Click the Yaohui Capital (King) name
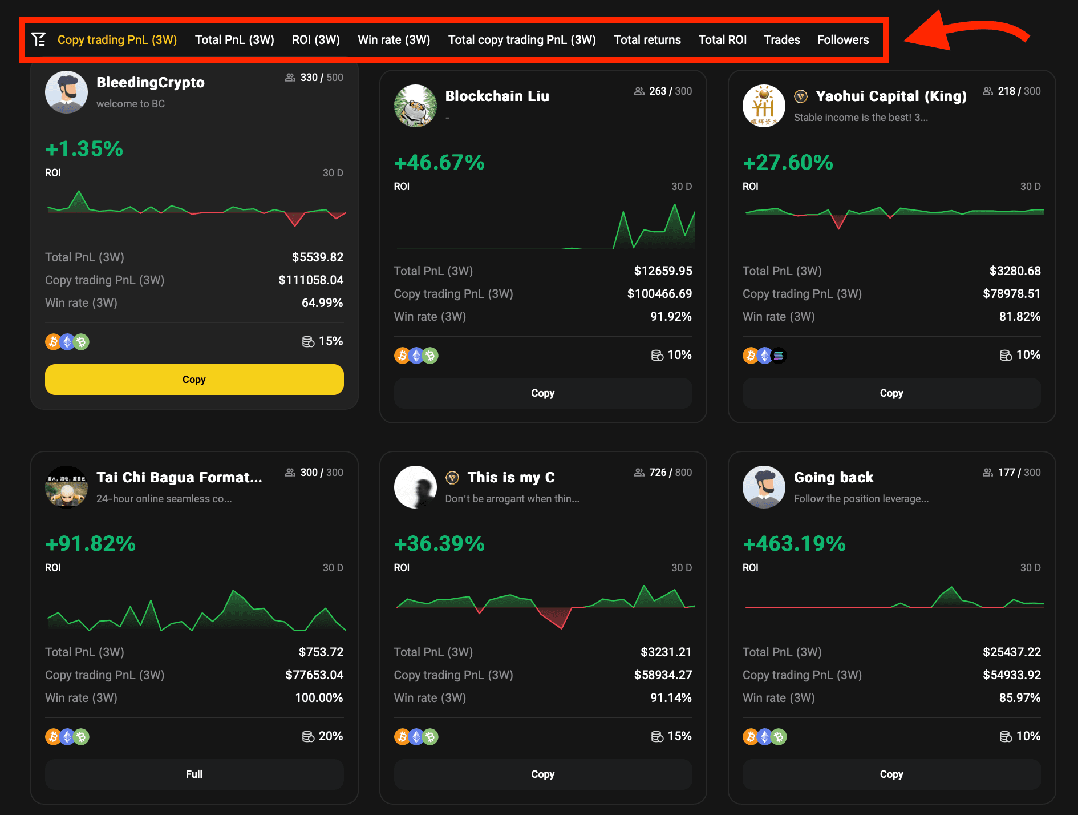1078x815 pixels. pyautogui.click(x=891, y=96)
